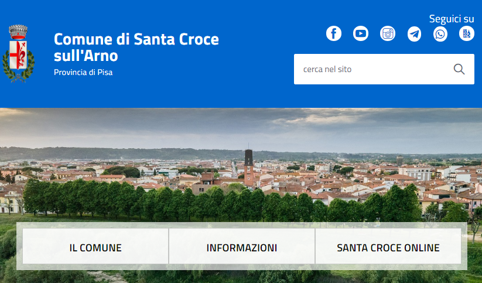Screen dimensions: 482x283
Task: Click the WhatsApp icon
Action: coord(440,34)
